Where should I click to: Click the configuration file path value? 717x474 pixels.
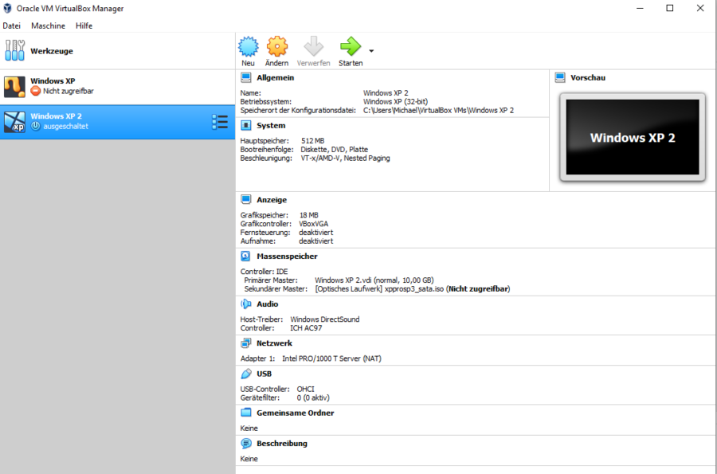click(438, 110)
